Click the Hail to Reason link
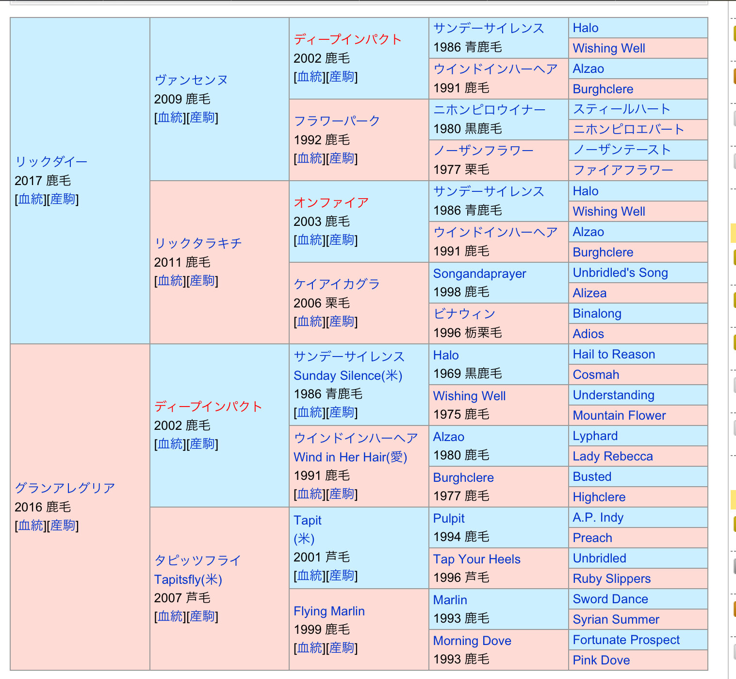 (x=614, y=354)
